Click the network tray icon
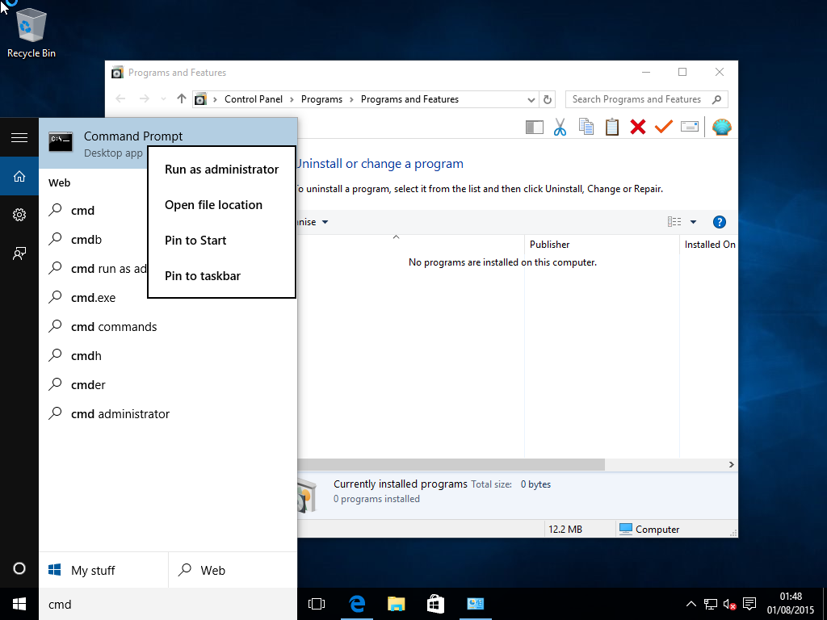 click(711, 604)
